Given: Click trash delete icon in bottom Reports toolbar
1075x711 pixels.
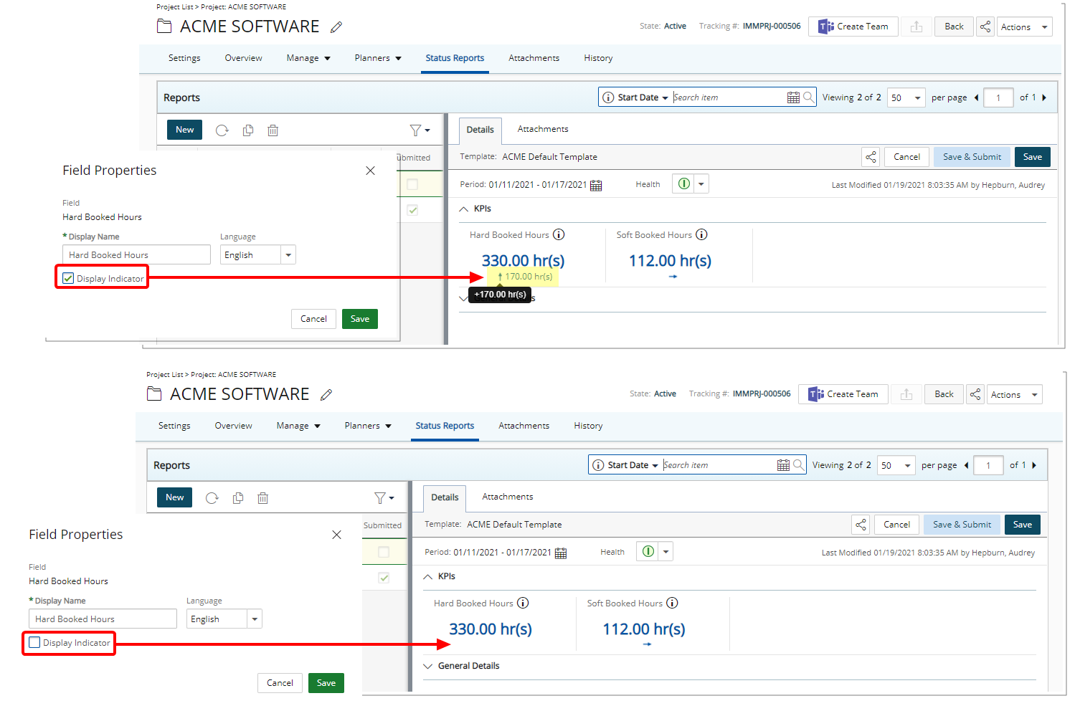Looking at the screenshot, I should [x=262, y=497].
